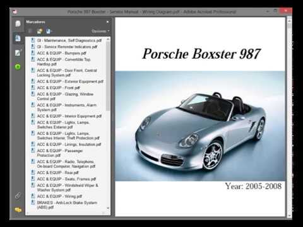Screen dimensions: 303x227
Task: Select bookmark ACC & EQUIP - Convertible Top, Hardtop.pdf
Action: pos(64,62)
